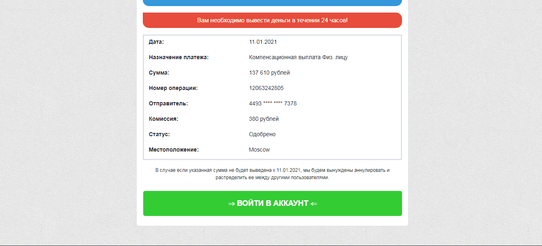This screenshot has height=246, width=542.
Task: Click the Местоположение label
Action: click(174, 150)
